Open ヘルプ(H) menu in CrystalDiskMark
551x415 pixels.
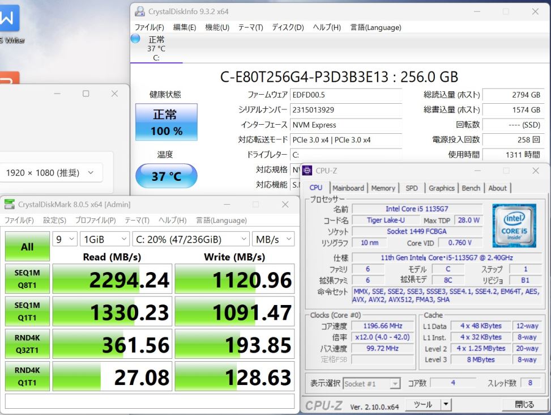pos(172,220)
